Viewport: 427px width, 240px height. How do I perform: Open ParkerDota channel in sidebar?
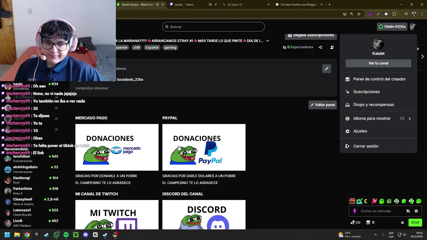point(32,191)
